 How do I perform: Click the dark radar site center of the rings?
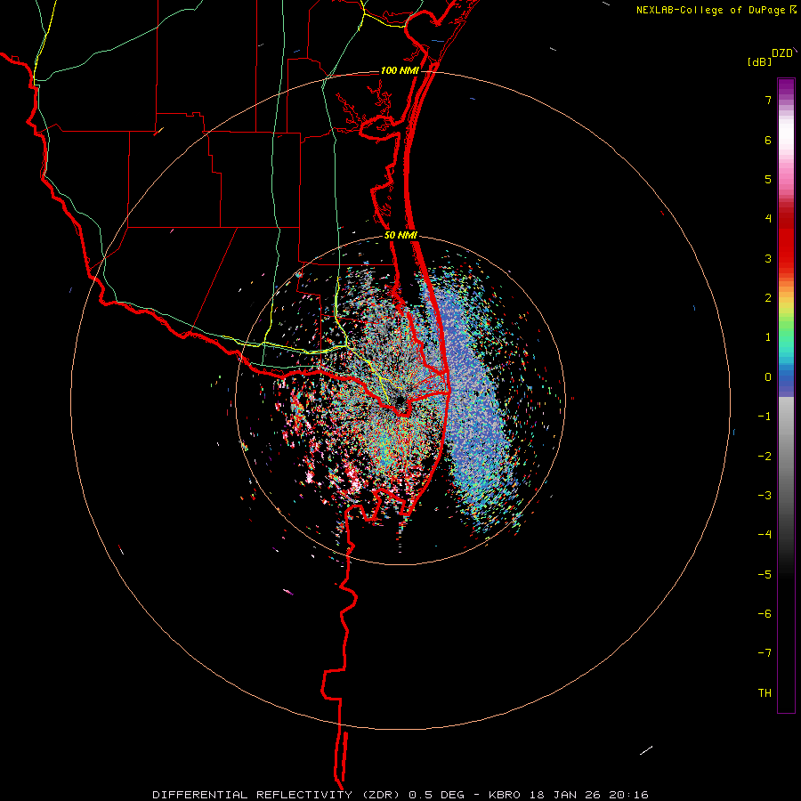[x=400, y=401]
